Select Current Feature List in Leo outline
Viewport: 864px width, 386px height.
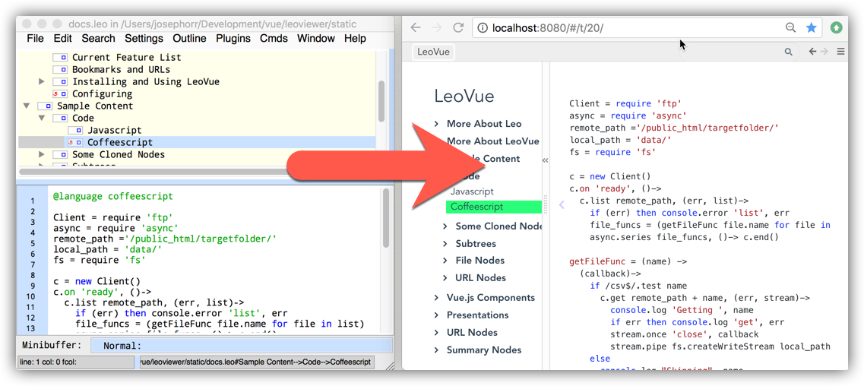[126, 57]
